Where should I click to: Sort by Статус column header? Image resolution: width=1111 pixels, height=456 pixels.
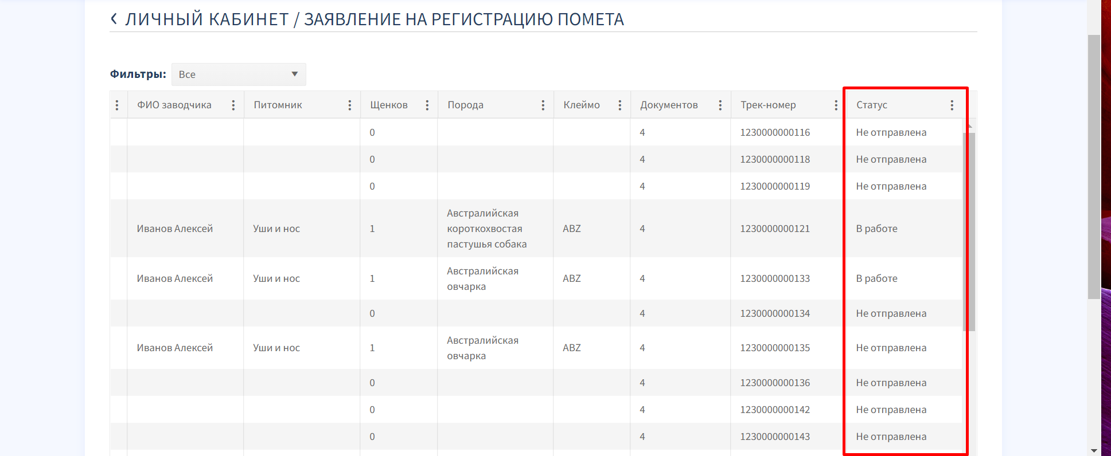[x=871, y=105]
